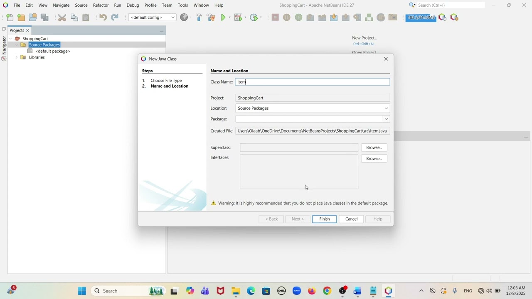Click the Finish button
This screenshot has height=299, width=532.
click(x=325, y=219)
